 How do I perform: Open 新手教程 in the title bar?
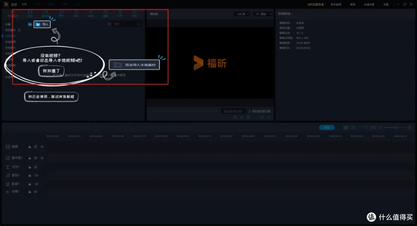pyautogui.click(x=336, y=5)
